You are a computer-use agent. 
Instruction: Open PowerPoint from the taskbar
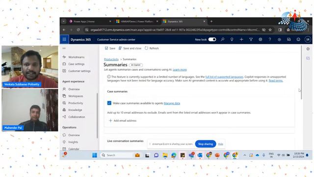[217, 155]
